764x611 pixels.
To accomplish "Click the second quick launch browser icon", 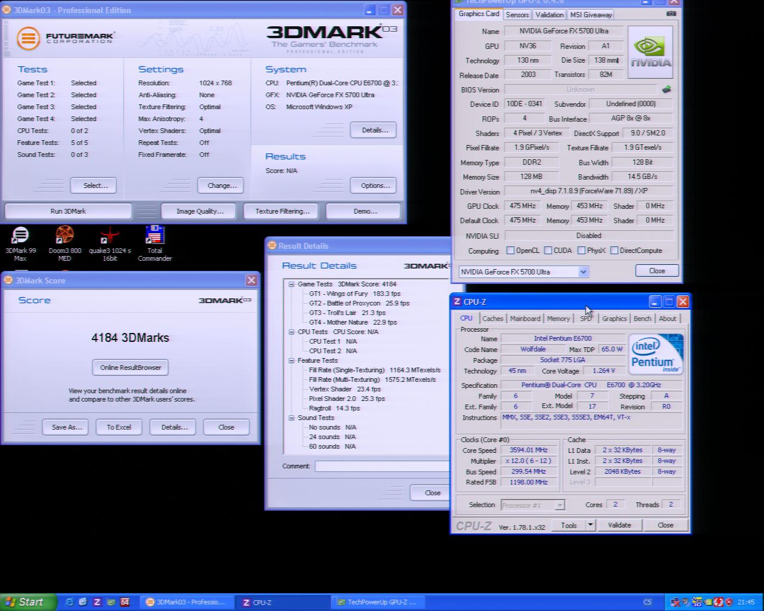I will [x=83, y=602].
